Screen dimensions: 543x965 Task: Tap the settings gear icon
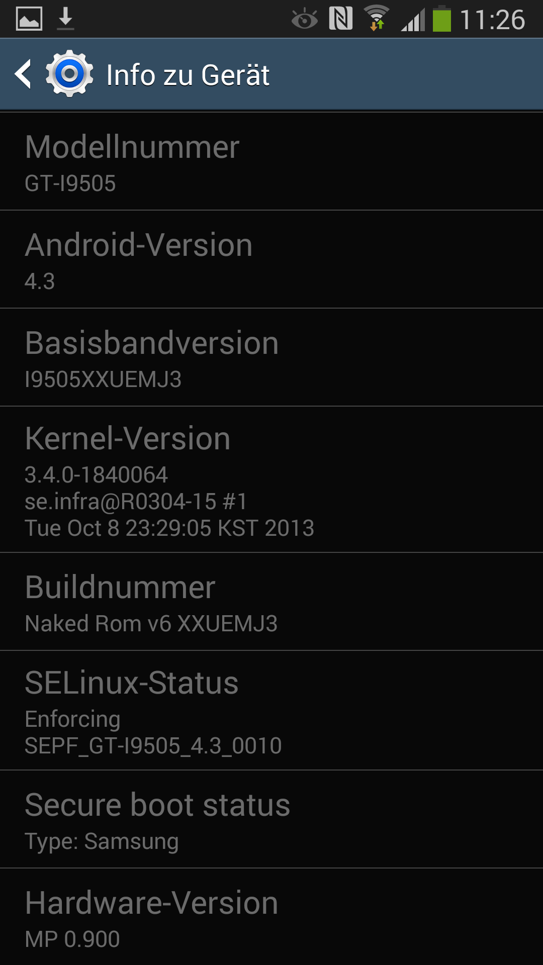click(69, 74)
